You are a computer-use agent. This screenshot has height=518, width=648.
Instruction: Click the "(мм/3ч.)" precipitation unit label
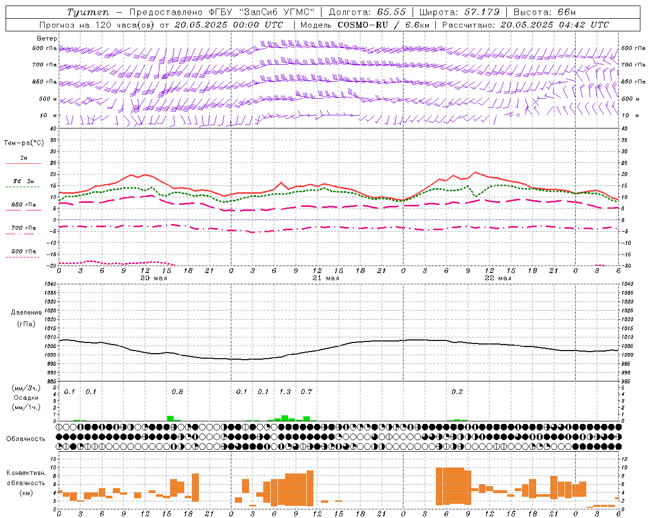26,388
